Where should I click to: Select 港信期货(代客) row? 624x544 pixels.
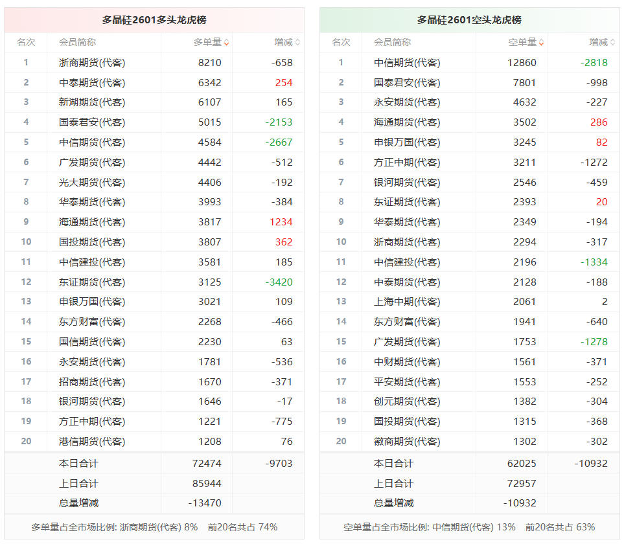coord(92,442)
